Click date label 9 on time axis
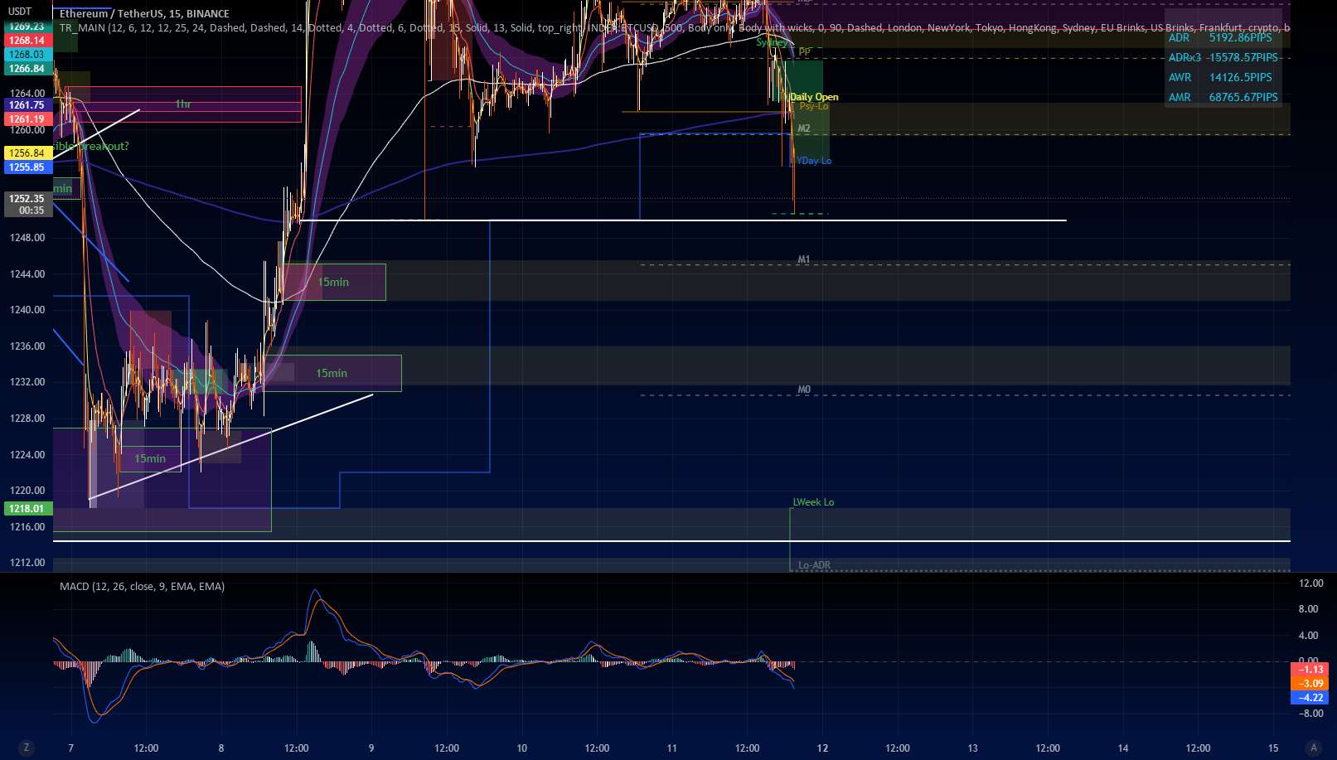 click(x=371, y=748)
